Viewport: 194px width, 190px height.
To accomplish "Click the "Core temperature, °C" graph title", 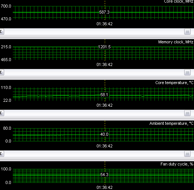I will [x=174, y=83].
